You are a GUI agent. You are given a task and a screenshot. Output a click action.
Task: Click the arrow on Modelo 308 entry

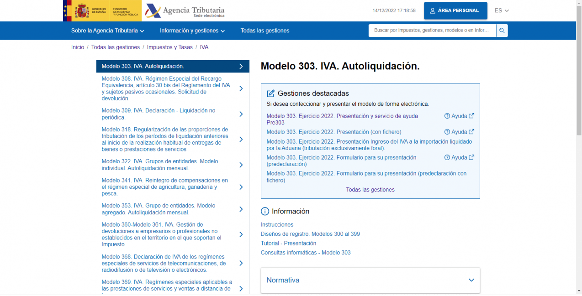(x=241, y=88)
